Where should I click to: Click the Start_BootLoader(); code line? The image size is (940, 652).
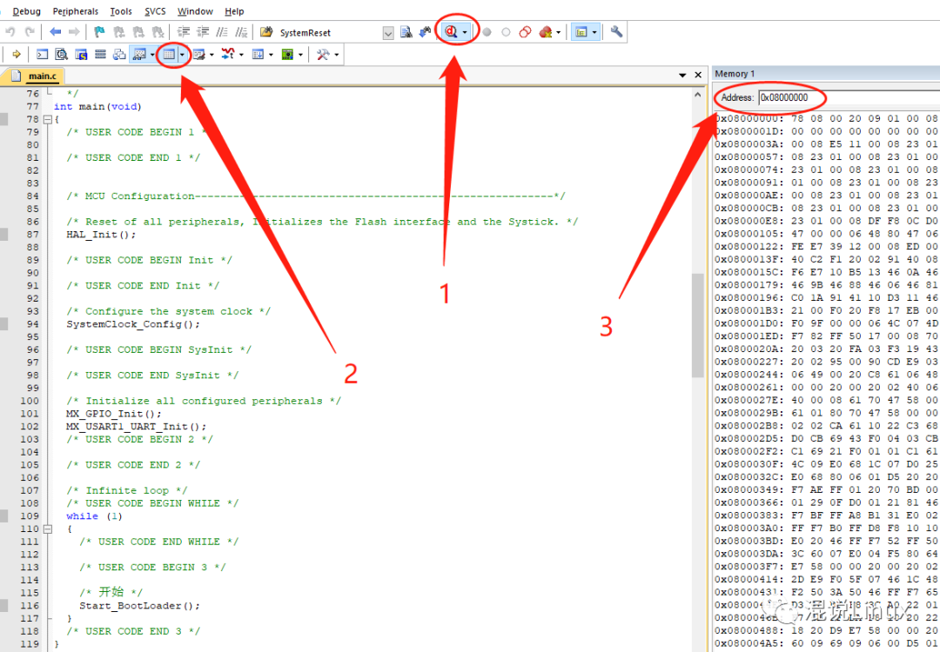(x=139, y=606)
